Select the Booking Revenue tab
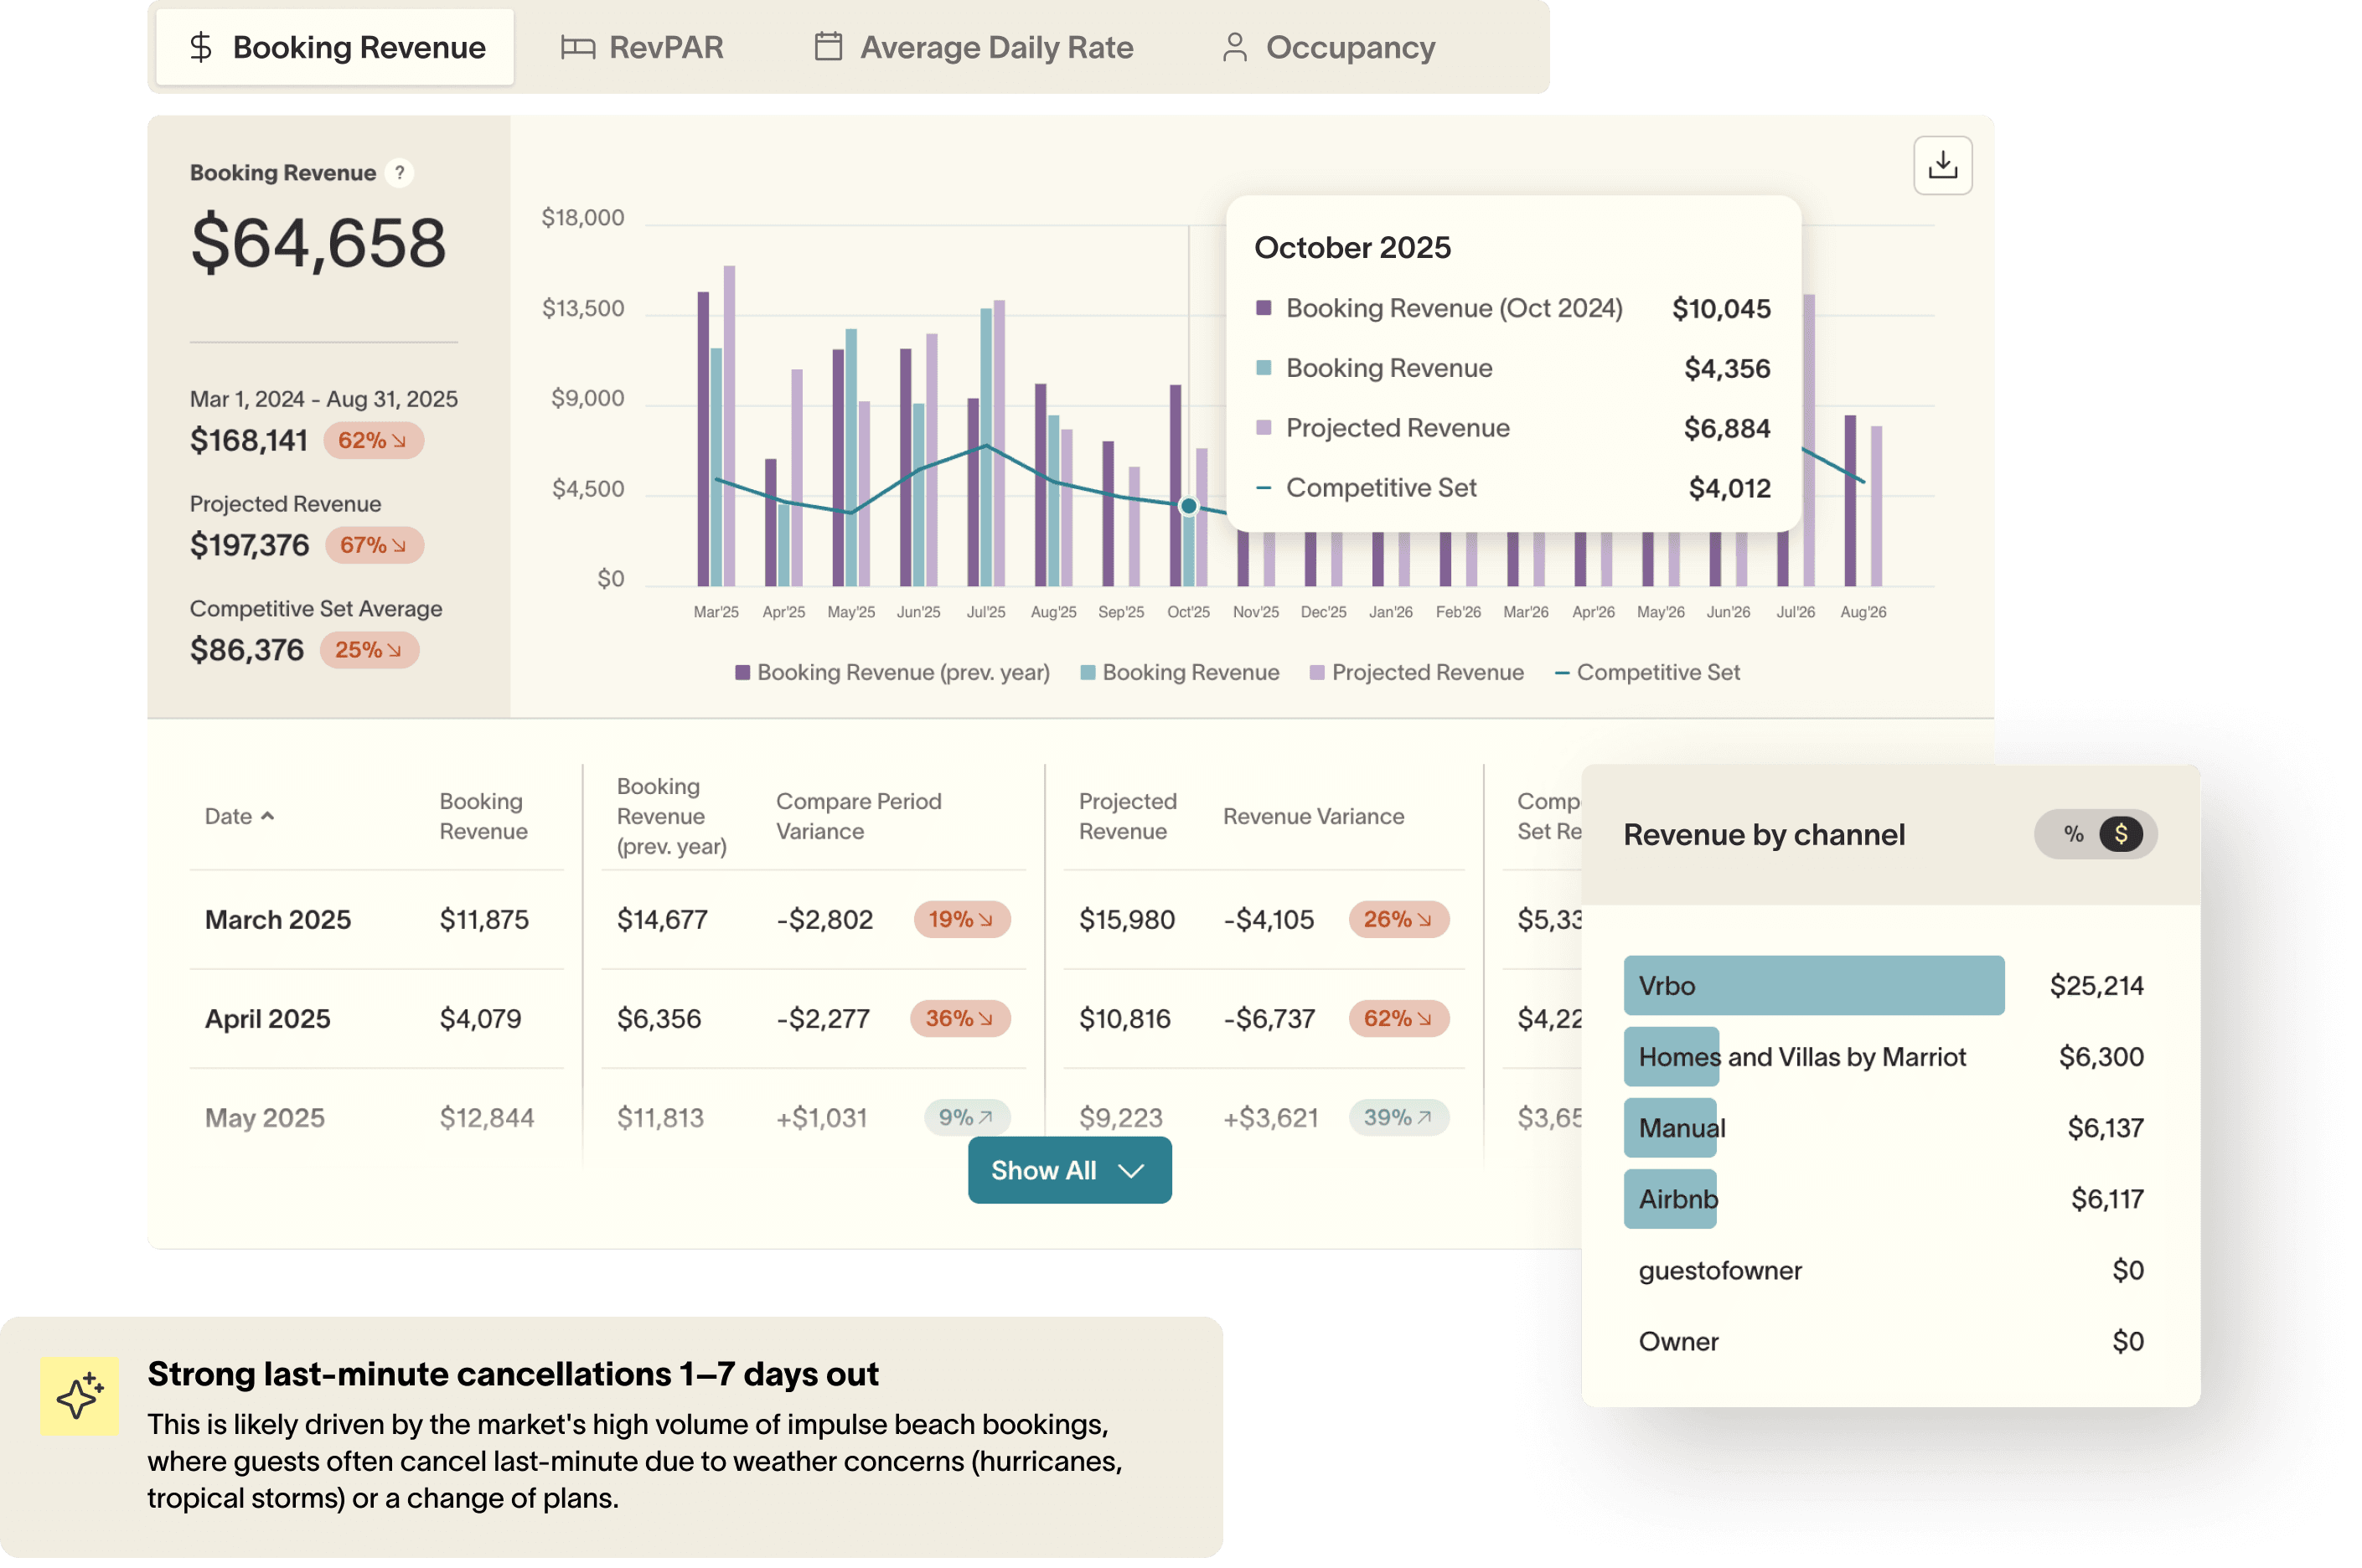 point(333,47)
